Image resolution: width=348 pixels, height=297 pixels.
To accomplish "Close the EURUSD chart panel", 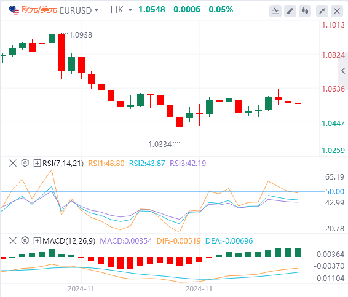I will coord(337,11).
